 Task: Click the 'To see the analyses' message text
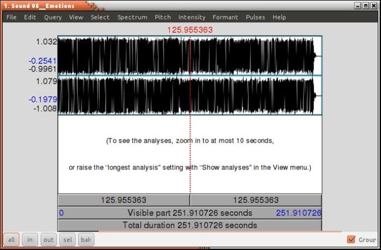(190, 141)
